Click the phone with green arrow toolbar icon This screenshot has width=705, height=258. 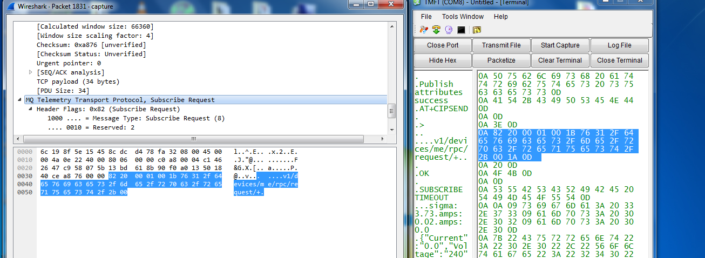[x=436, y=30]
